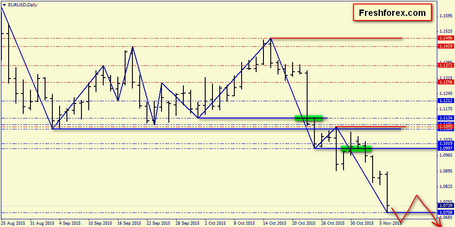This screenshot has width=455, height=227.
Task: Select the 28 Sep 2015 date label
Action: click(x=187, y=223)
